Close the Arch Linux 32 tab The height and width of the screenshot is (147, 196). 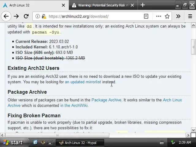point(63,5)
